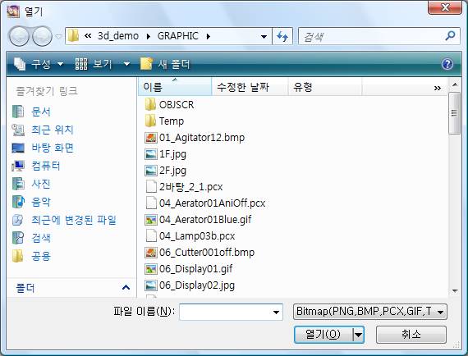Viewport: 468px width, 356px height.
Task: Expand the Bitmap file type combo box
Action: (x=370, y=312)
